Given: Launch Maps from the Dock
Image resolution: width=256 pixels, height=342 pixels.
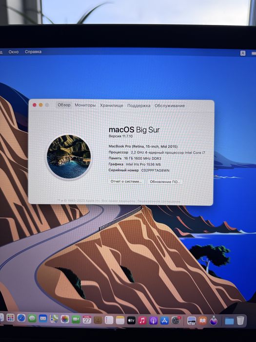Looking at the screenshot, I should tap(54, 319).
